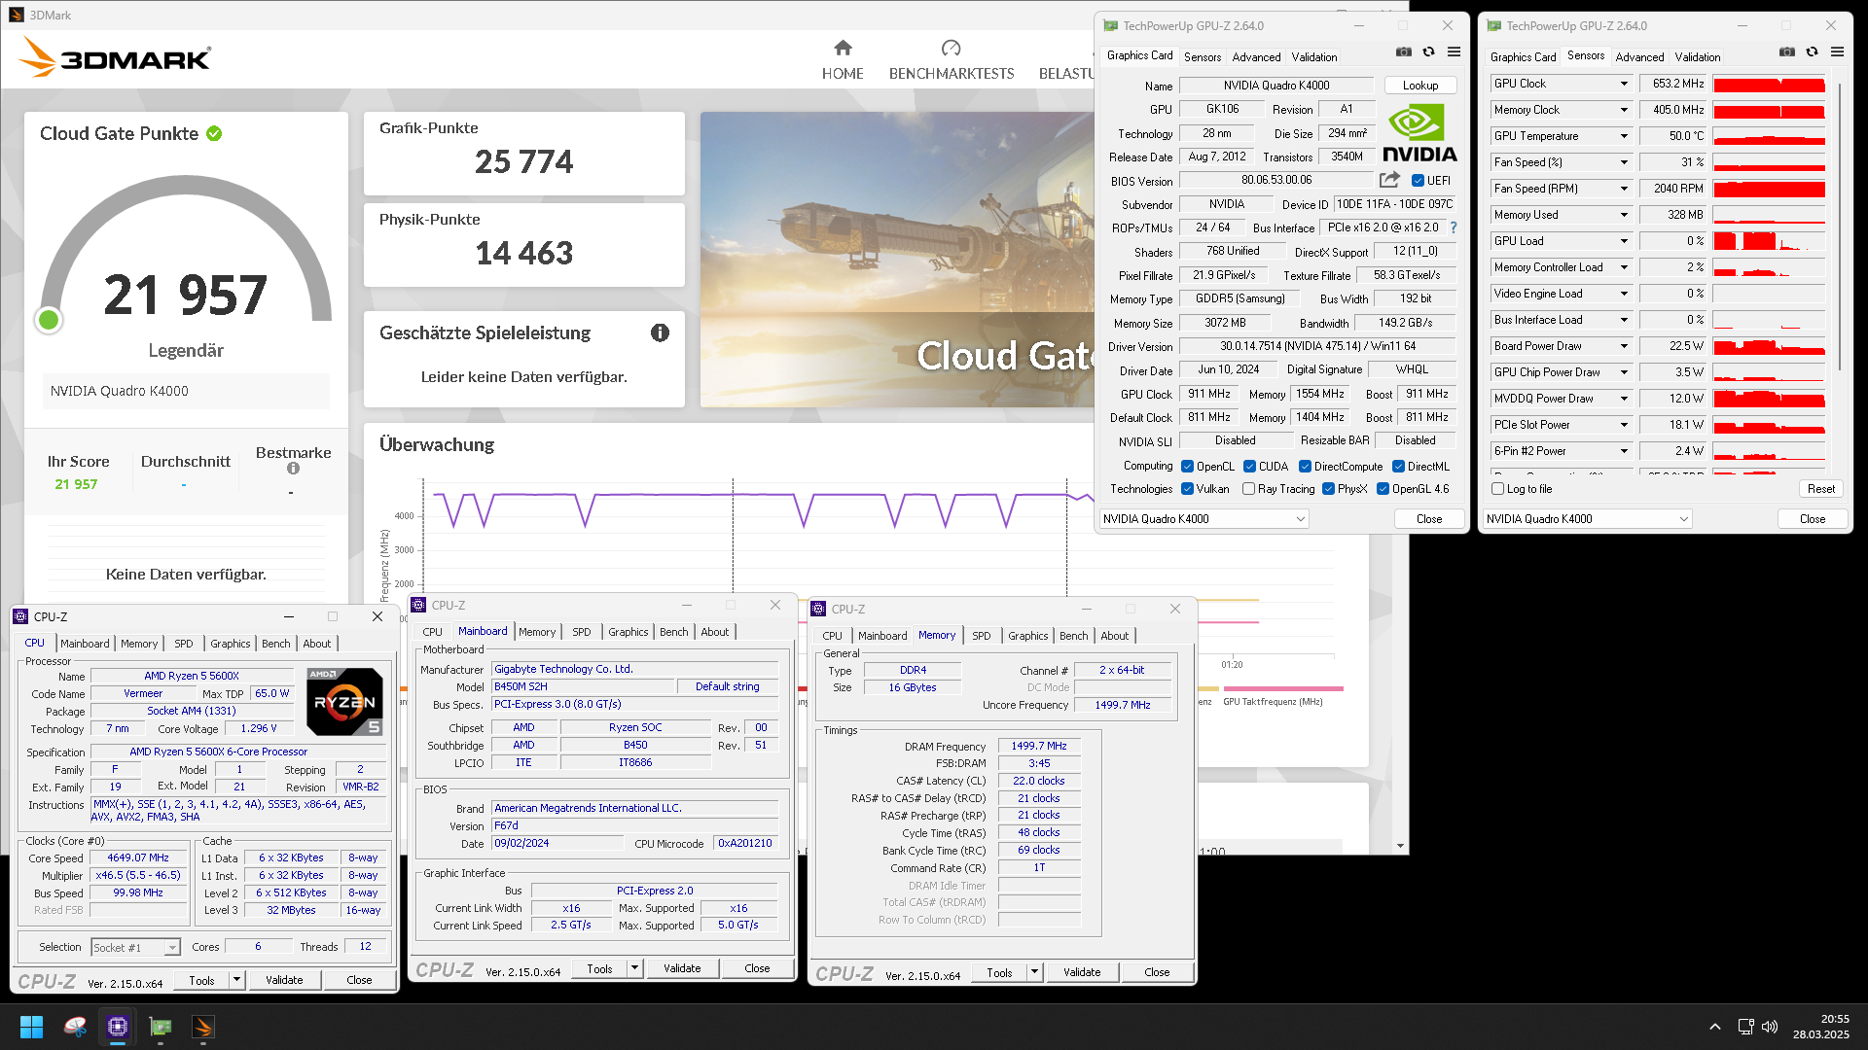Toggle the CUDA checkbox

[x=1249, y=467]
